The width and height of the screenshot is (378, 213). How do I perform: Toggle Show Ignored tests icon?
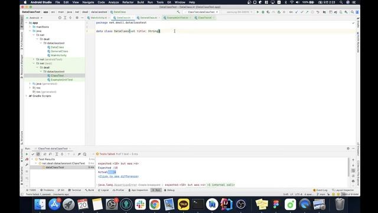pyautogui.click(x=38, y=154)
